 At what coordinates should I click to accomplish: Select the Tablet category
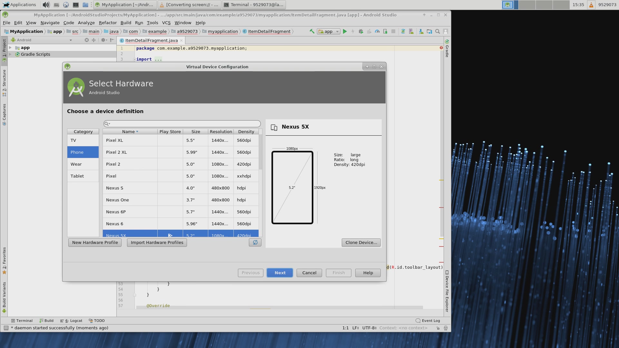83,176
